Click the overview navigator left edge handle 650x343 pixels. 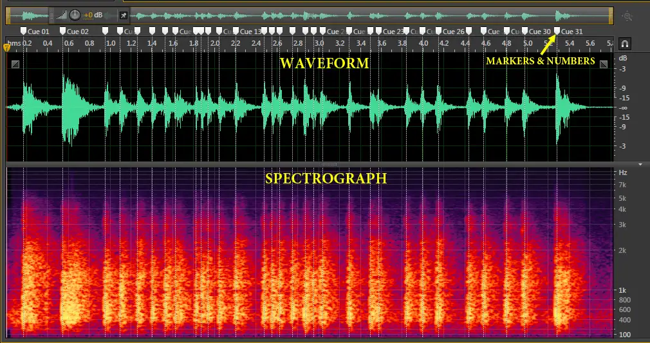(x=8, y=16)
